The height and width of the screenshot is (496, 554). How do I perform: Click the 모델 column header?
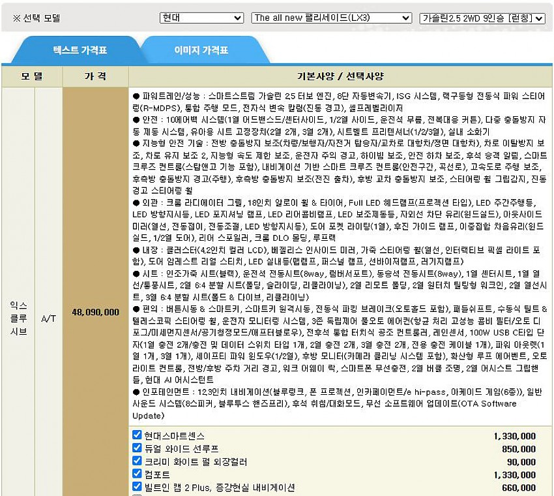[x=31, y=76]
